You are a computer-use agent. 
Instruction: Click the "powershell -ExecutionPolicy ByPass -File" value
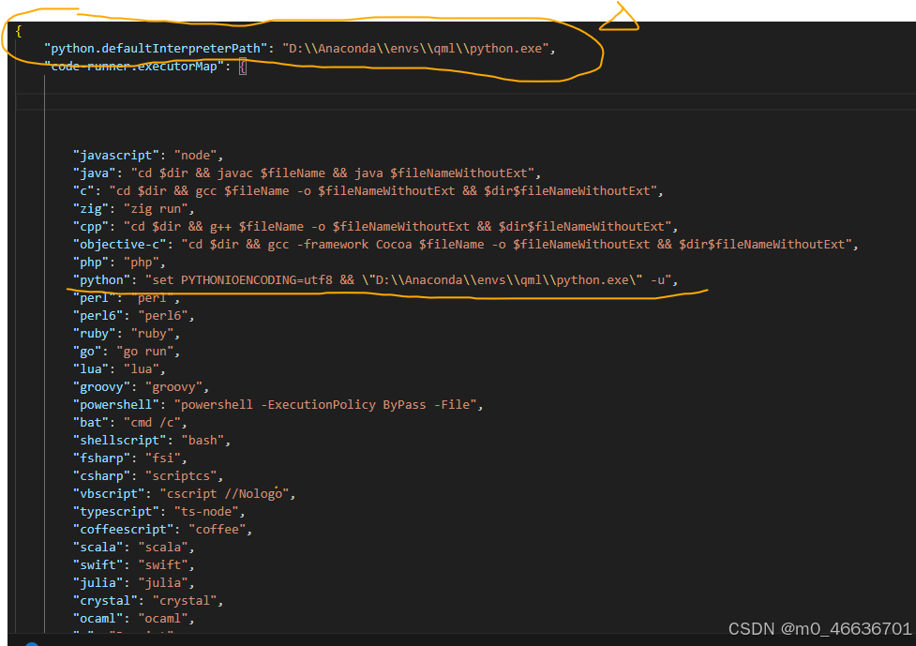[325, 405]
